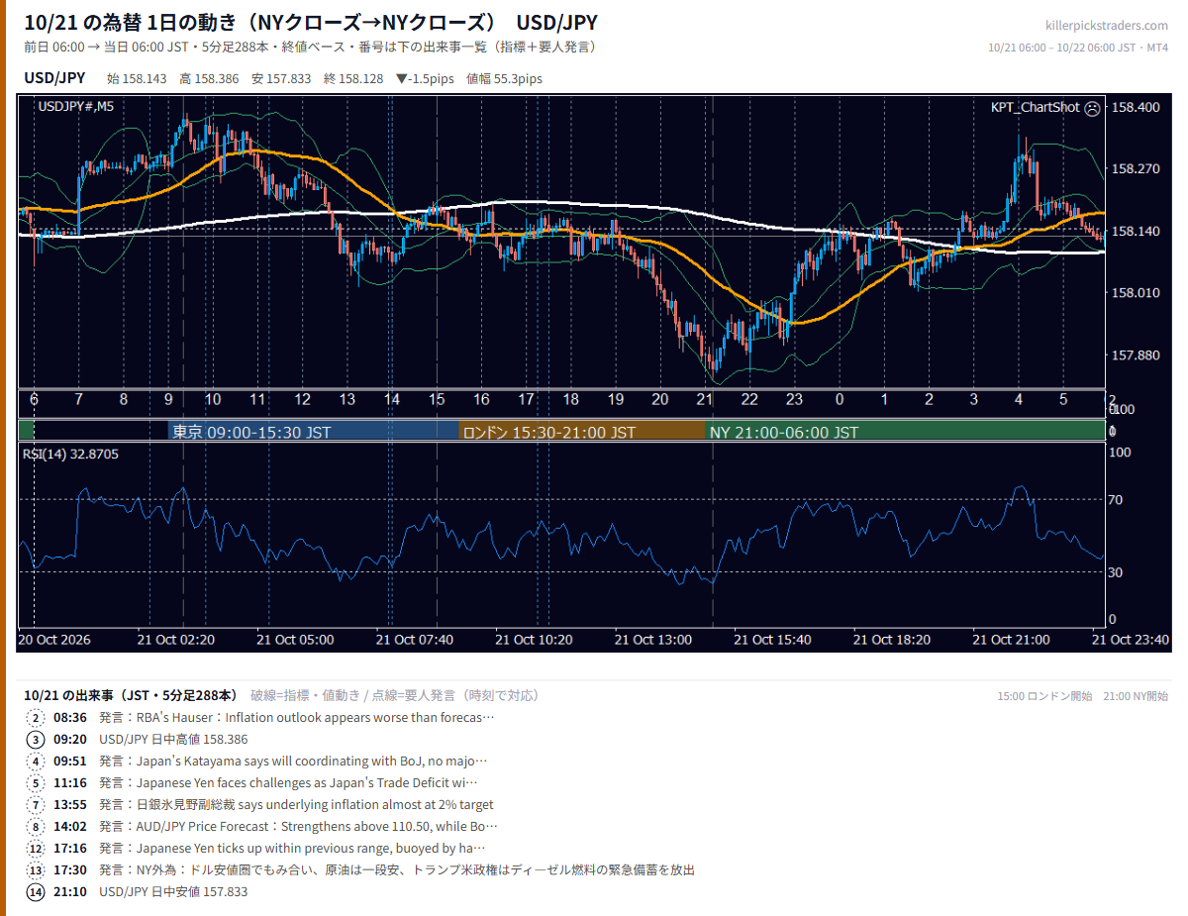Click the USD/JPY 日中安値 157.833 entry
This screenshot has height=916, width=1188.
[x=173, y=892]
